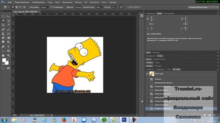Toggle tablet pen pressure for width

click(121, 7)
